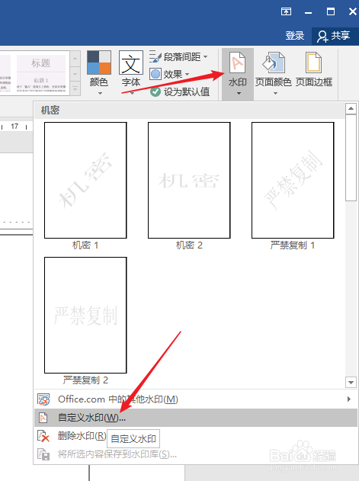Click the 水印 dropdown arrow
The image size is (359, 481).
pyautogui.click(x=239, y=94)
